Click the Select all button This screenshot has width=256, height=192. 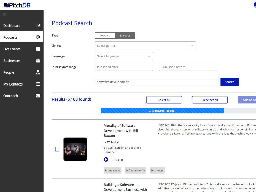(164, 100)
